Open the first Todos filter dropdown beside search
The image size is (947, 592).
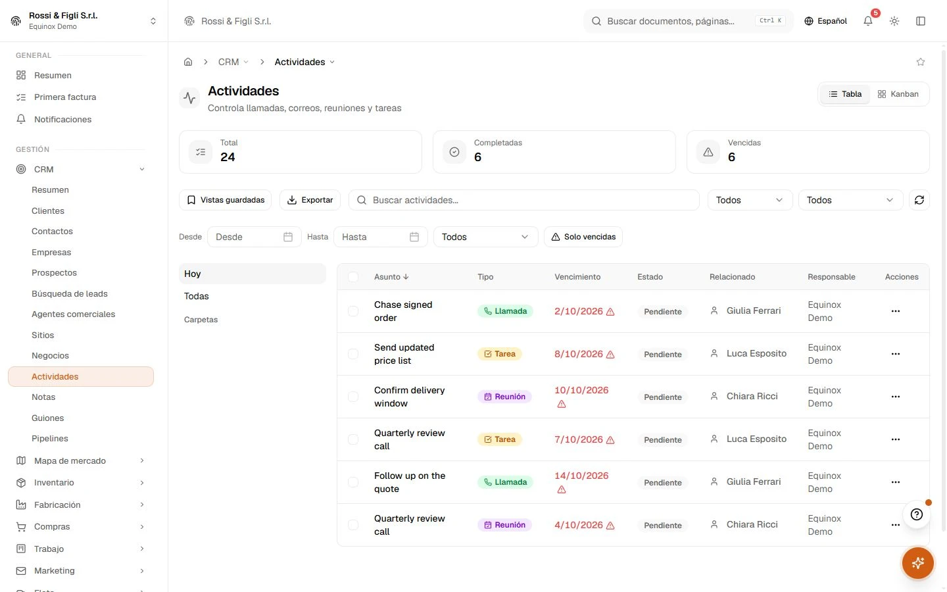(750, 200)
